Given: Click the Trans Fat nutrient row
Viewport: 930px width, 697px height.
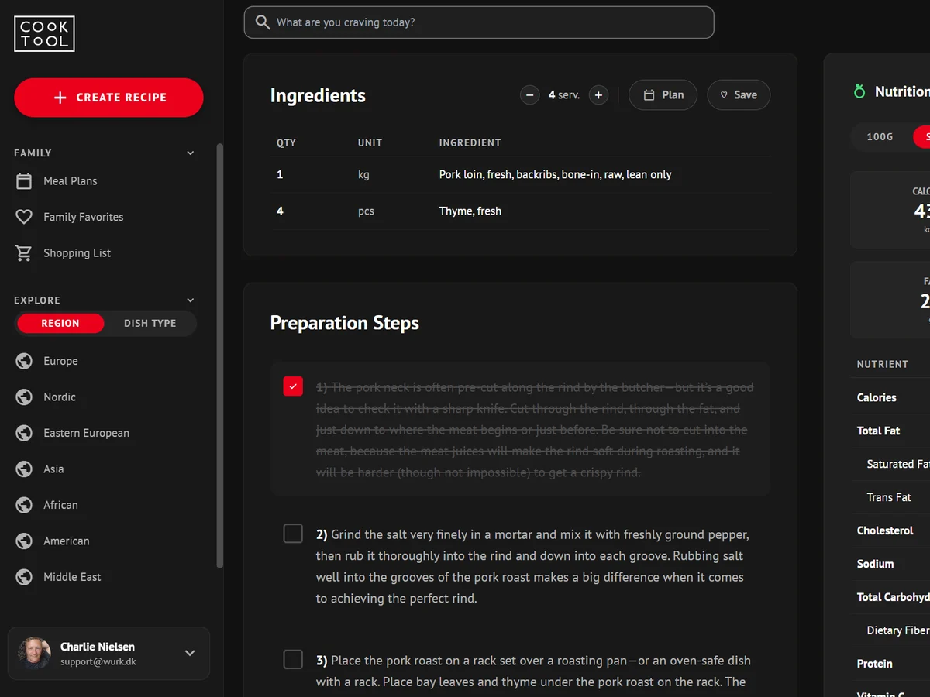Looking at the screenshot, I should [x=890, y=497].
